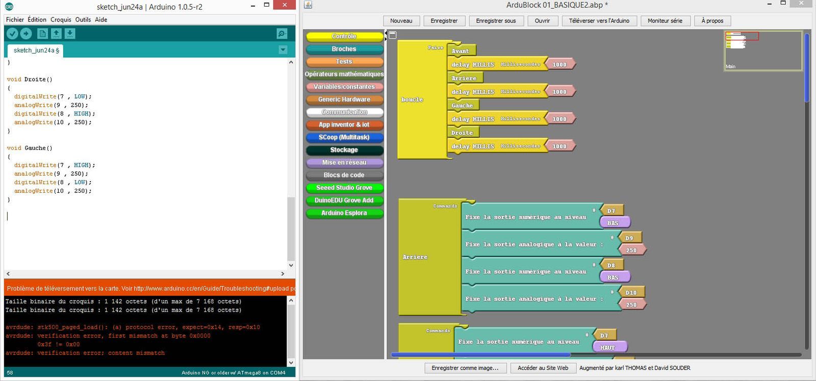Select the sketch_jun24a tab

(x=36, y=50)
